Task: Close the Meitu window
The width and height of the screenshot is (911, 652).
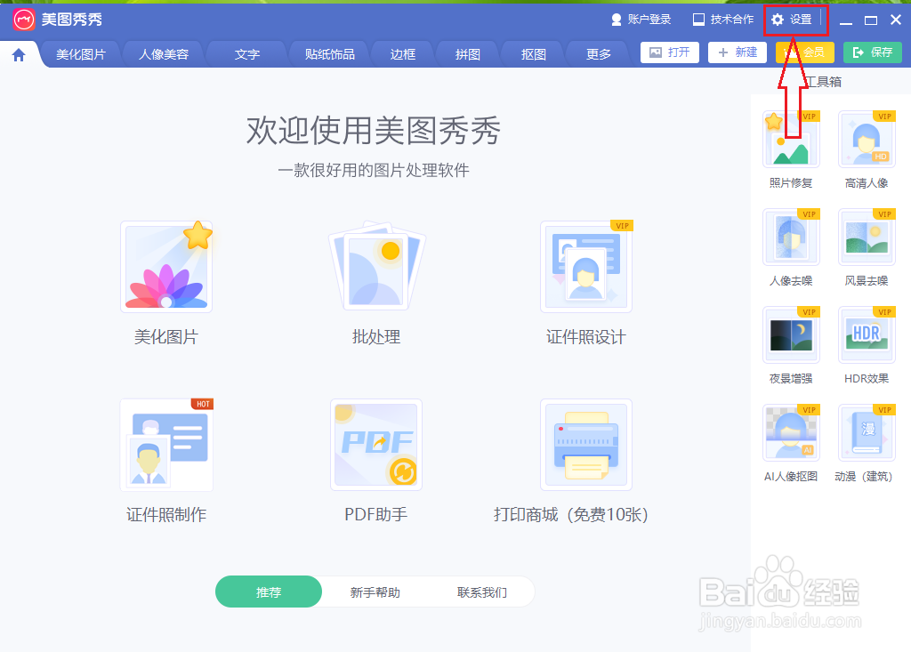Action: click(x=896, y=20)
